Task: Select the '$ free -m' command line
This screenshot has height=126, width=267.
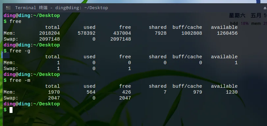Action: 17,80
